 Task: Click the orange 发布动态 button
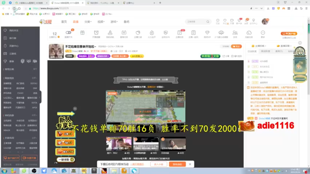[x=177, y=164]
